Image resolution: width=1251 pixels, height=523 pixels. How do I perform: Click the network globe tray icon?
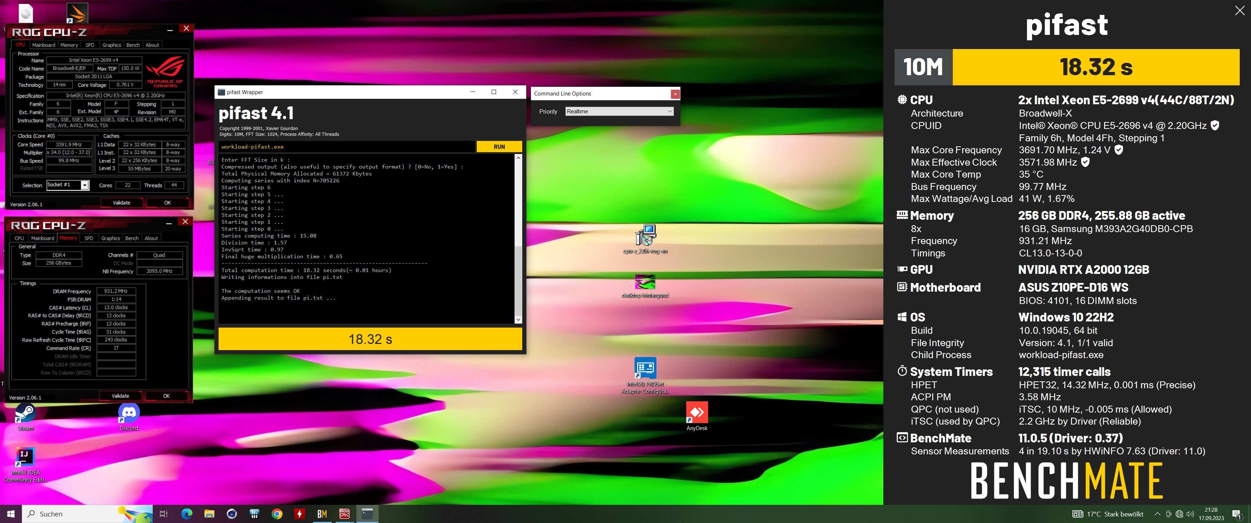click(x=1179, y=514)
